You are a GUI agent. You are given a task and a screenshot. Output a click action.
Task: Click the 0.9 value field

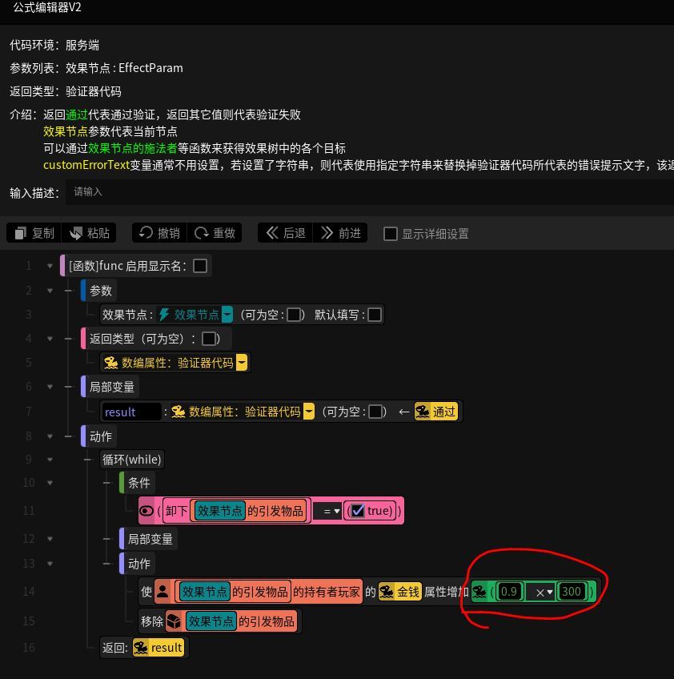pyautogui.click(x=508, y=592)
